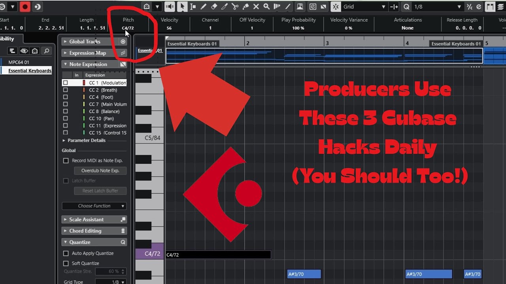The width and height of the screenshot is (506, 284).
Task: Click CC 8 (Balance) color swatch
Action: pos(84,111)
